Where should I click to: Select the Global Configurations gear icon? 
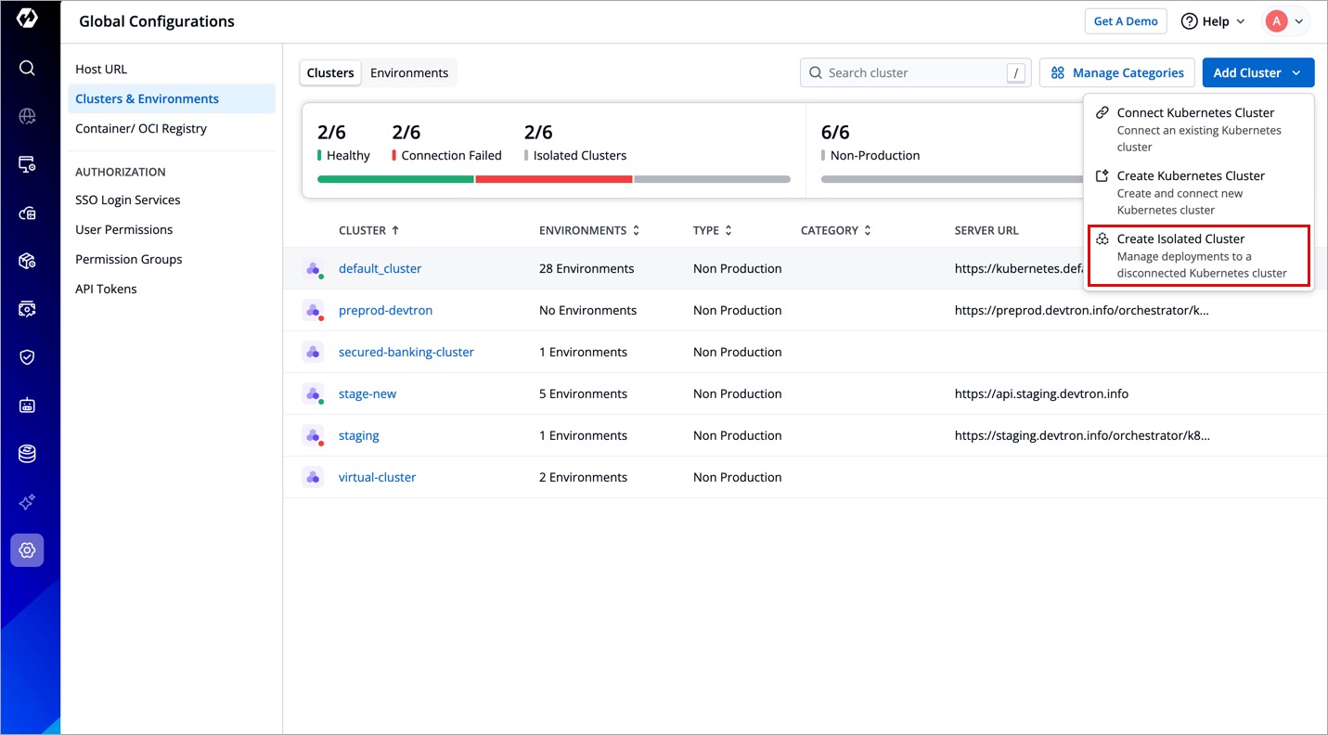27,550
